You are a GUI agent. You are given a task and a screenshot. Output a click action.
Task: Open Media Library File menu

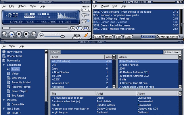[4, 46]
